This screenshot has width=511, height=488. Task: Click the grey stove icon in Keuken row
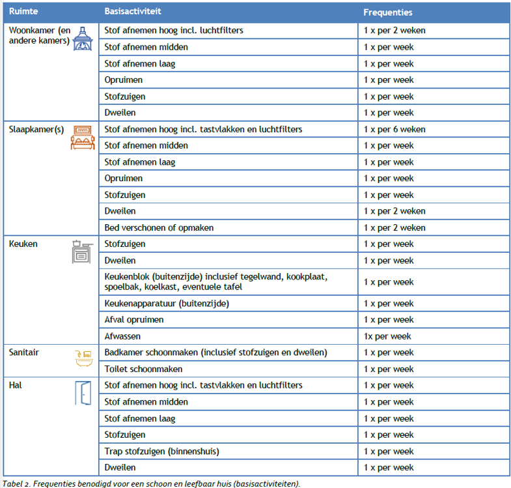point(82,251)
